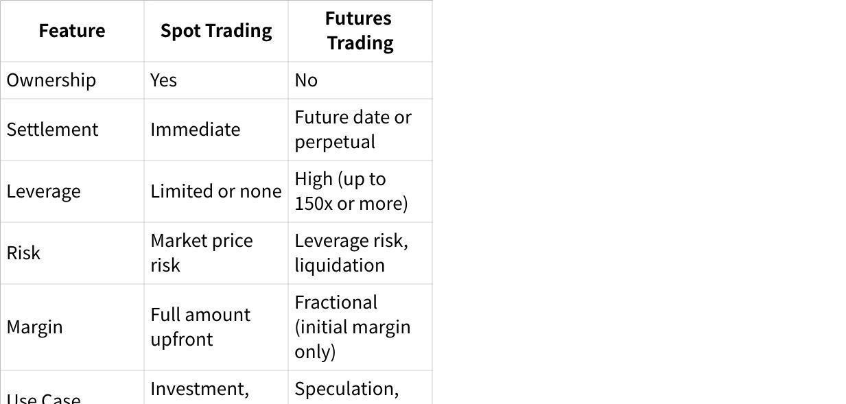Select the Settlement row label
This screenshot has height=404, width=846.
pos(53,130)
